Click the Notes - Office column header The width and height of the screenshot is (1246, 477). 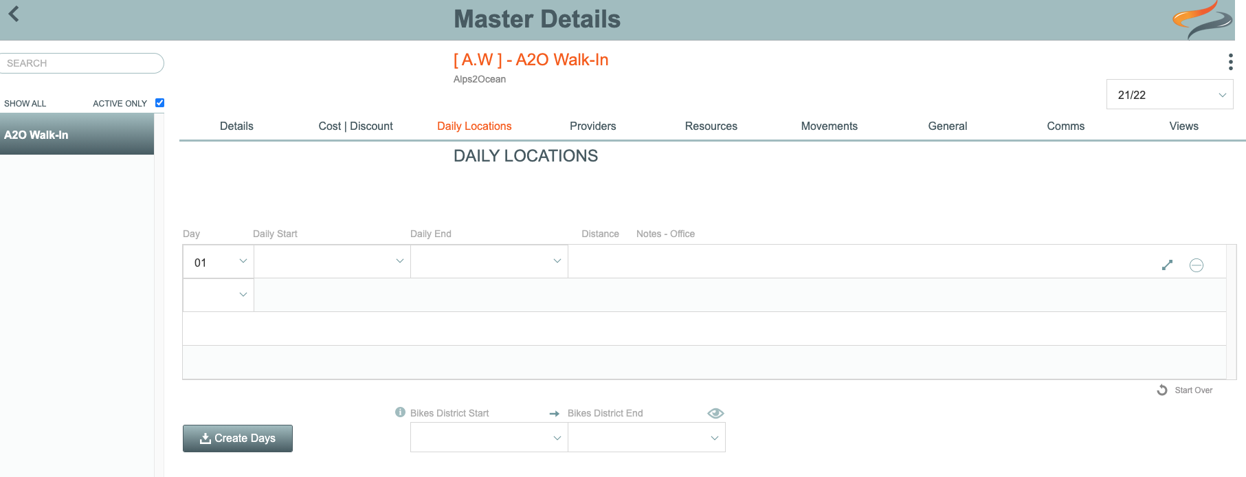665,234
